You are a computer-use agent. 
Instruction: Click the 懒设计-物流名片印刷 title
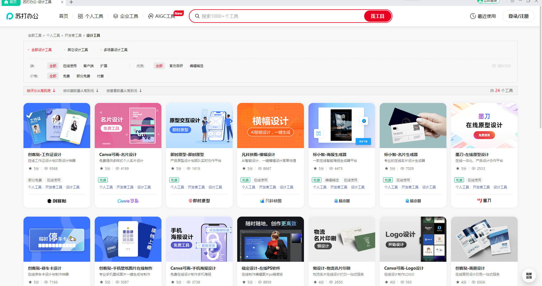pos(331,268)
